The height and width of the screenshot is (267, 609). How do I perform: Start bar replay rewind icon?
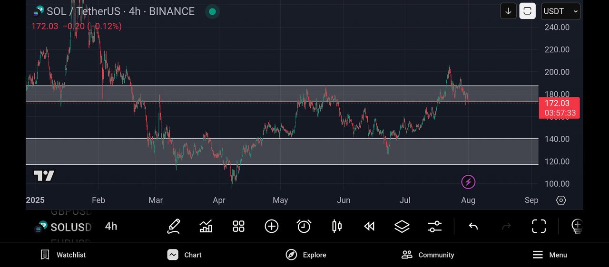coord(369,227)
